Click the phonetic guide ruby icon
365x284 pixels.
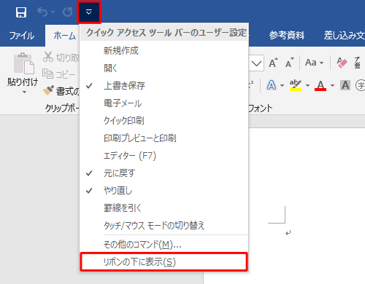point(357,63)
